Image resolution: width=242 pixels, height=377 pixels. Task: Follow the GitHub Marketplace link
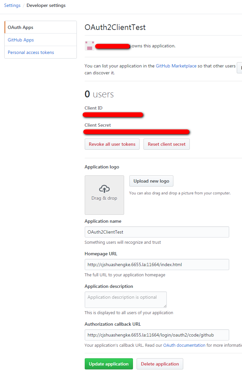[176, 66]
